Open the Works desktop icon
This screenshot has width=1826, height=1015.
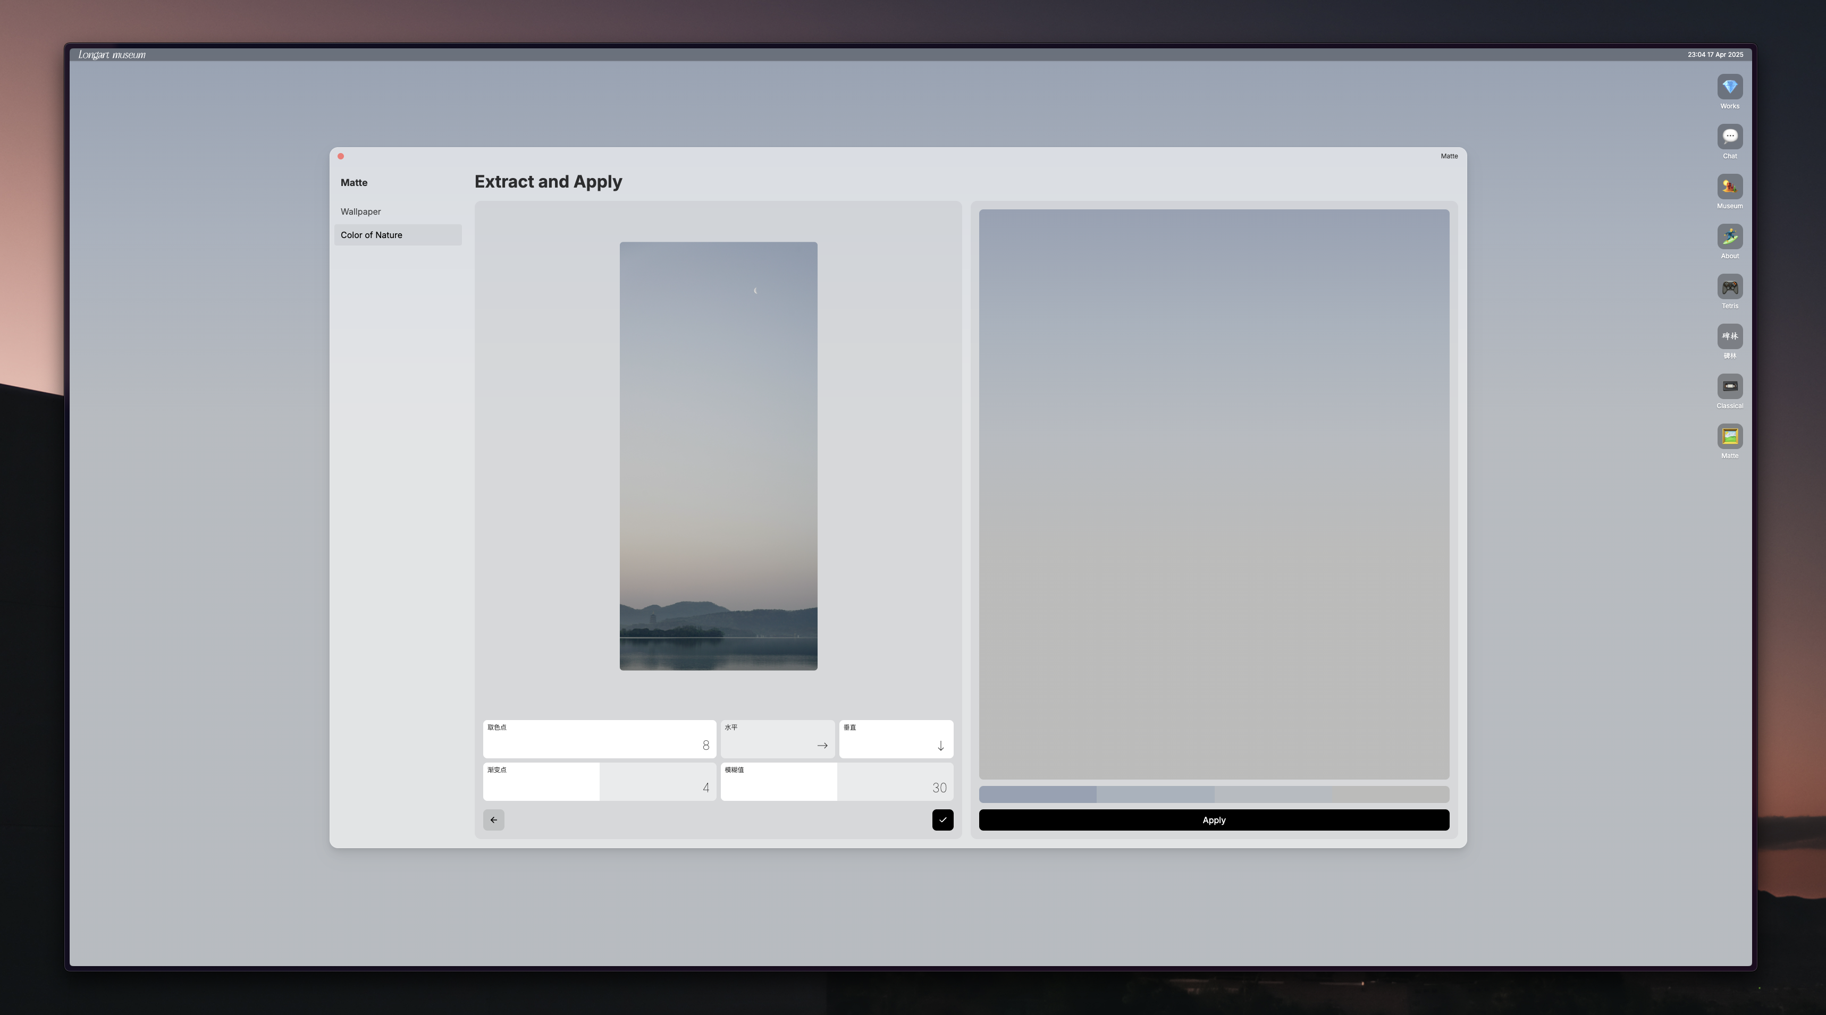(x=1730, y=87)
